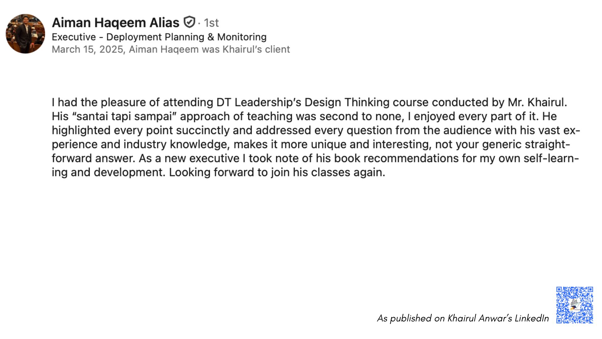Click the "Khairul's client" relationship text
602x339 pixels.
pos(256,49)
